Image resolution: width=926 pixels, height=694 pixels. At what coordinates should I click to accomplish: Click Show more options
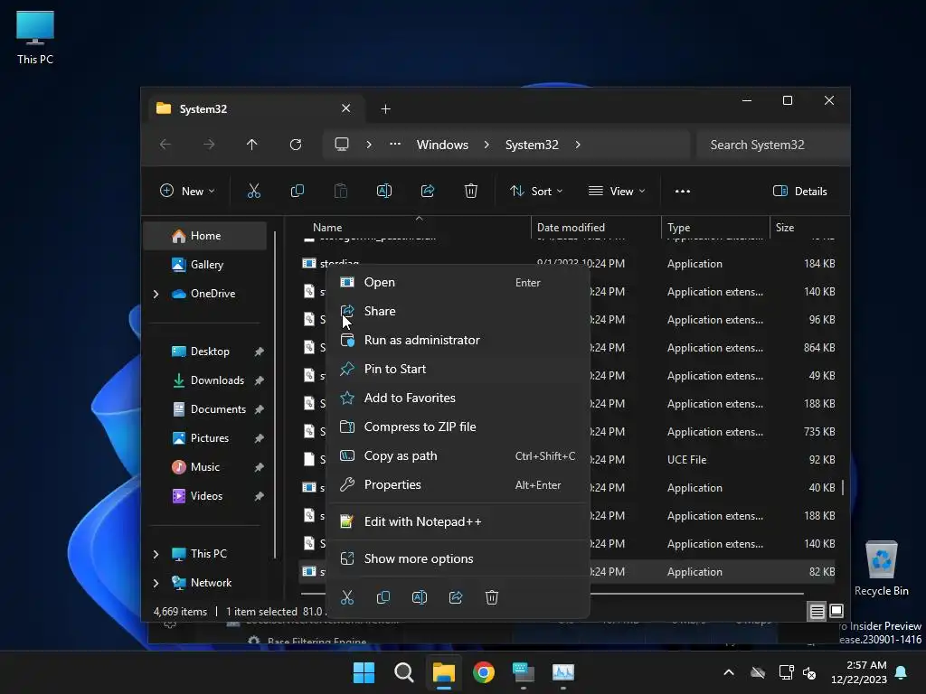point(458,558)
